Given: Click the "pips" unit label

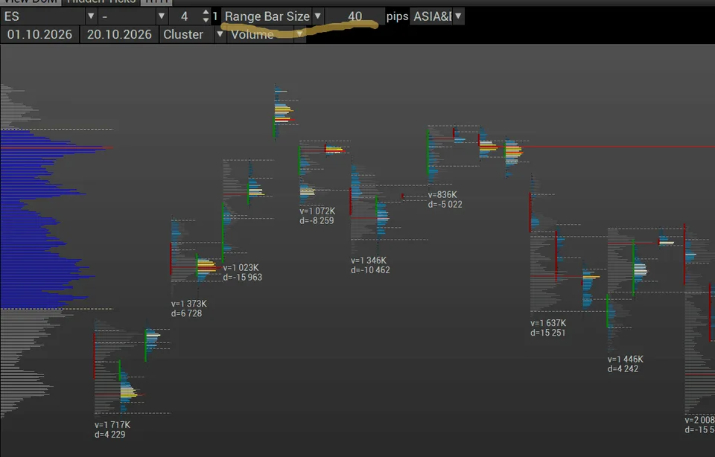Looking at the screenshot, I should point(397,16).
